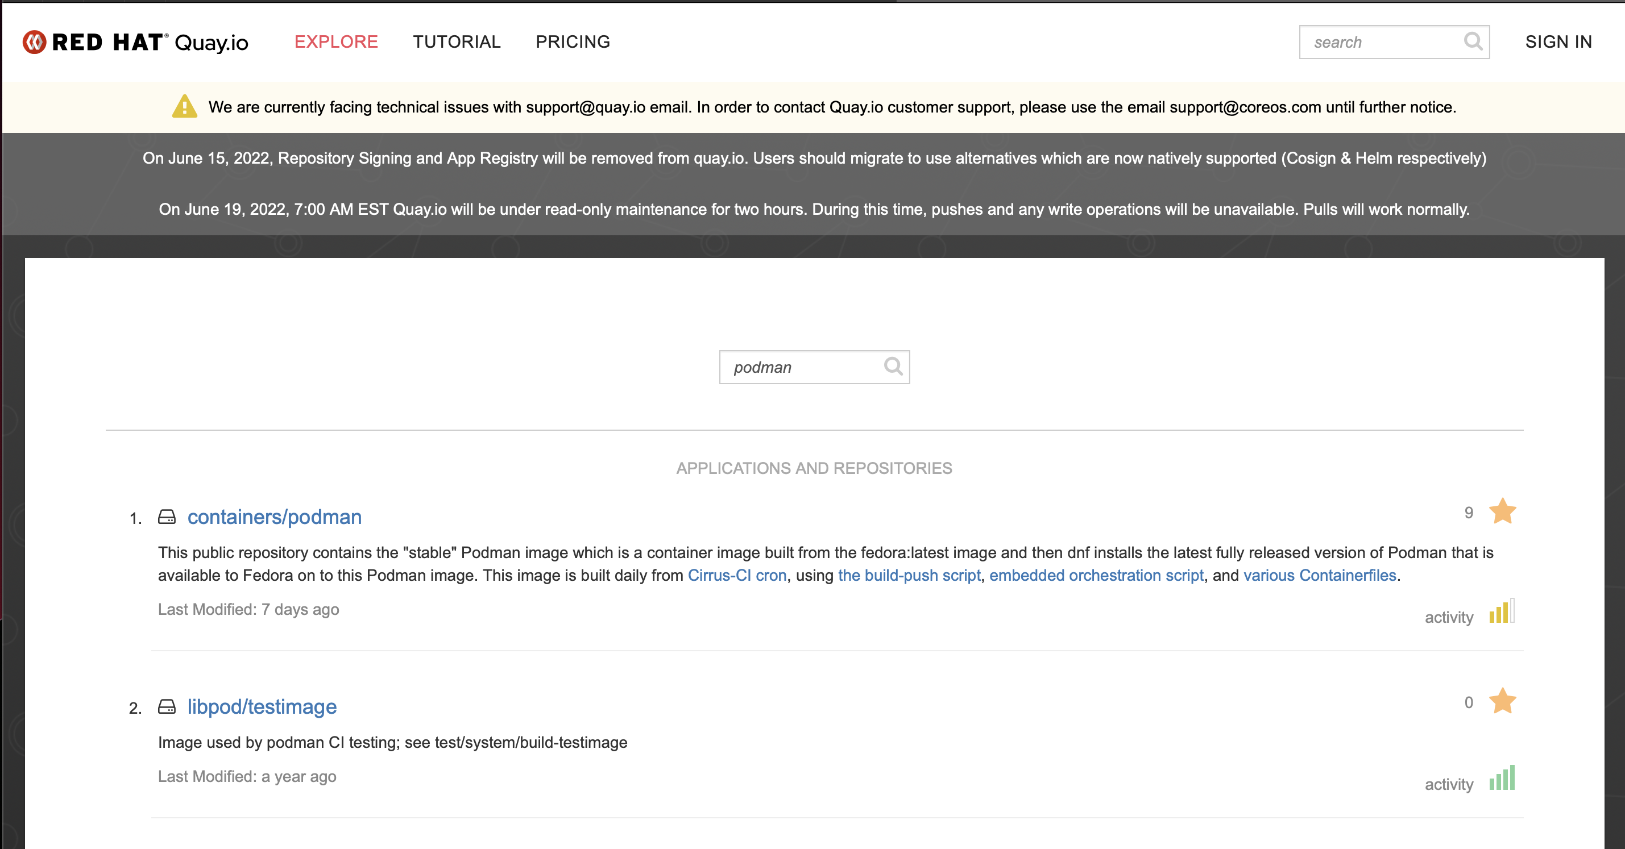This screenshot has height=849, width=1625.
Task: Click Sign In
Action: pyautogui.click(x=1558, y=41)
